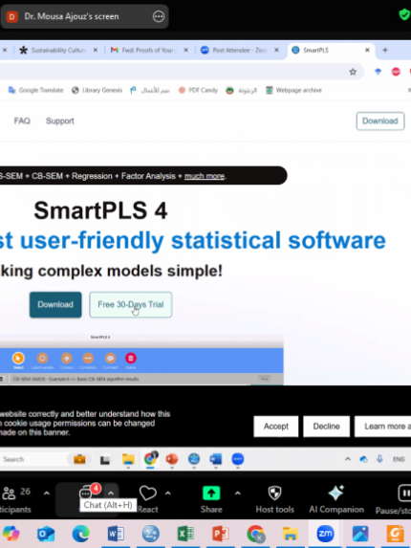Open the React heart menu

148,499
